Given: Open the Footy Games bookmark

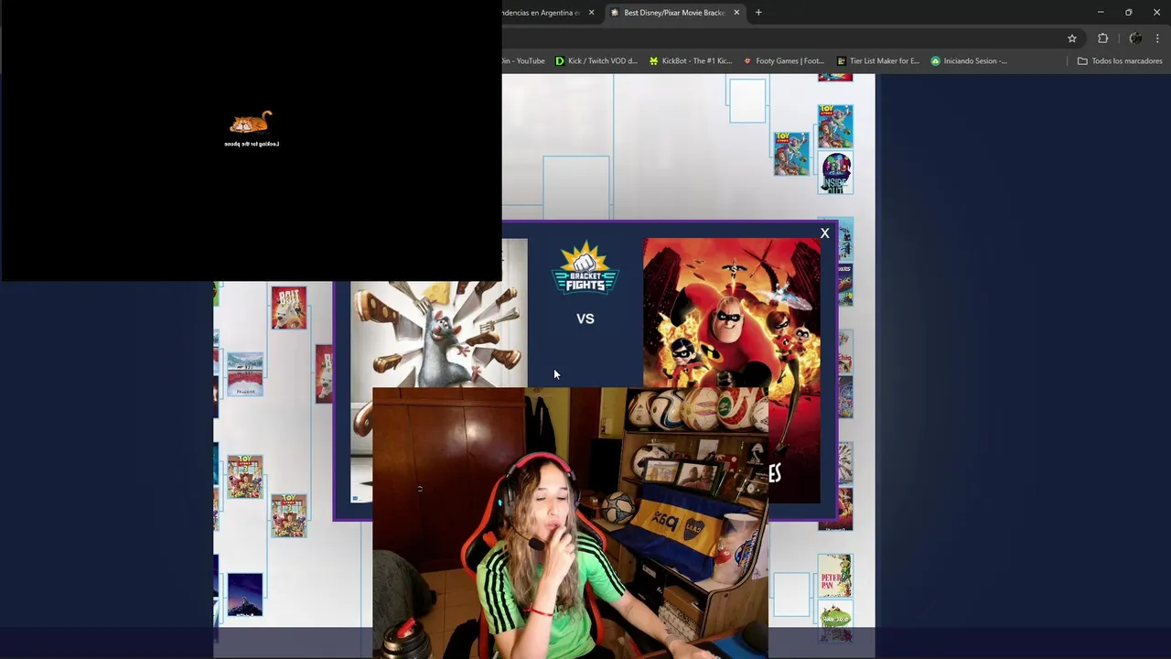Looking at the screenshot, I should click(784, 61).
